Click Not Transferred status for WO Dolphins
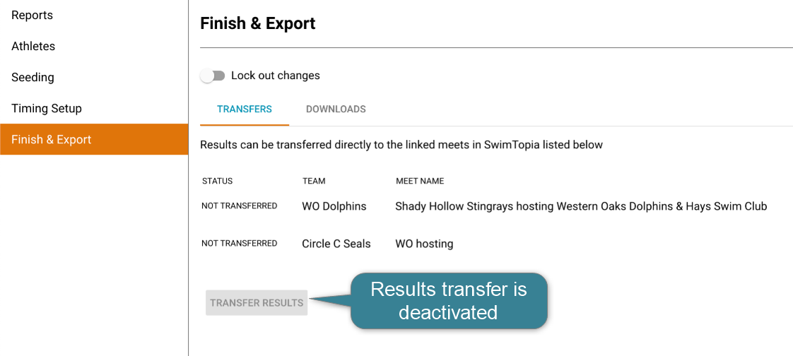793x356 pixels. (x=239, y=206)
